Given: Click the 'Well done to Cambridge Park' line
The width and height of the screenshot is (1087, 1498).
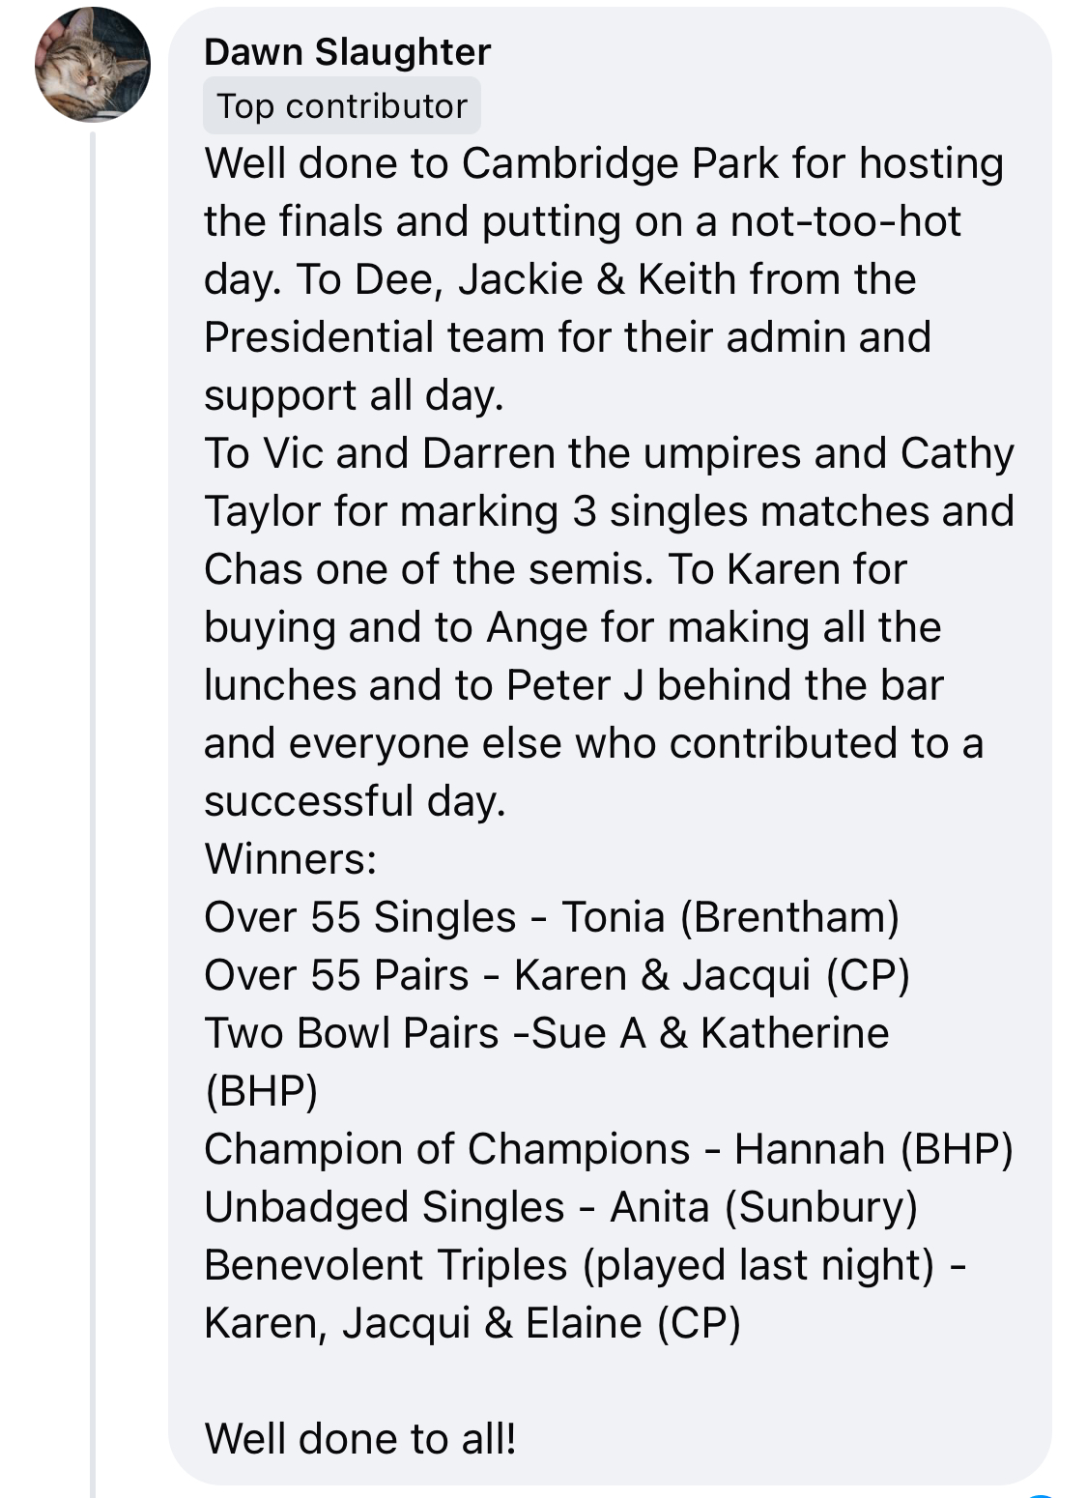Looking at the screenshot, I should pyautogui.click(x=604, y=163).
